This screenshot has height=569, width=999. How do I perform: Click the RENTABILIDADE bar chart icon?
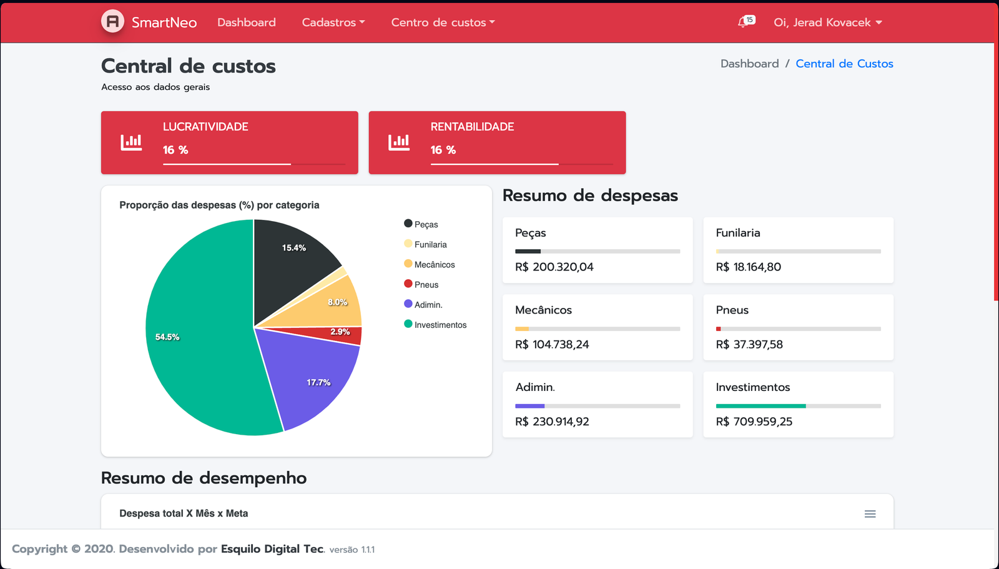[x=398, y=142]
